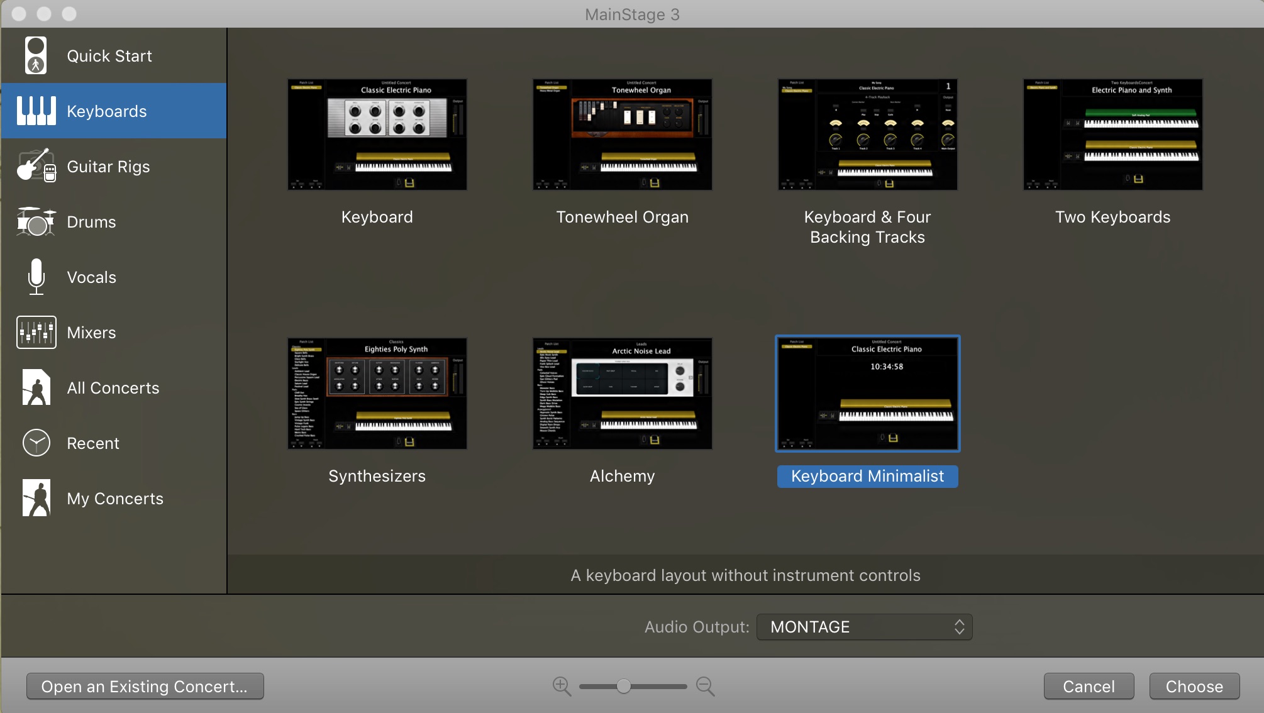Select the Recent clock icon
The image size is (1264, 713).
(36, 443)
